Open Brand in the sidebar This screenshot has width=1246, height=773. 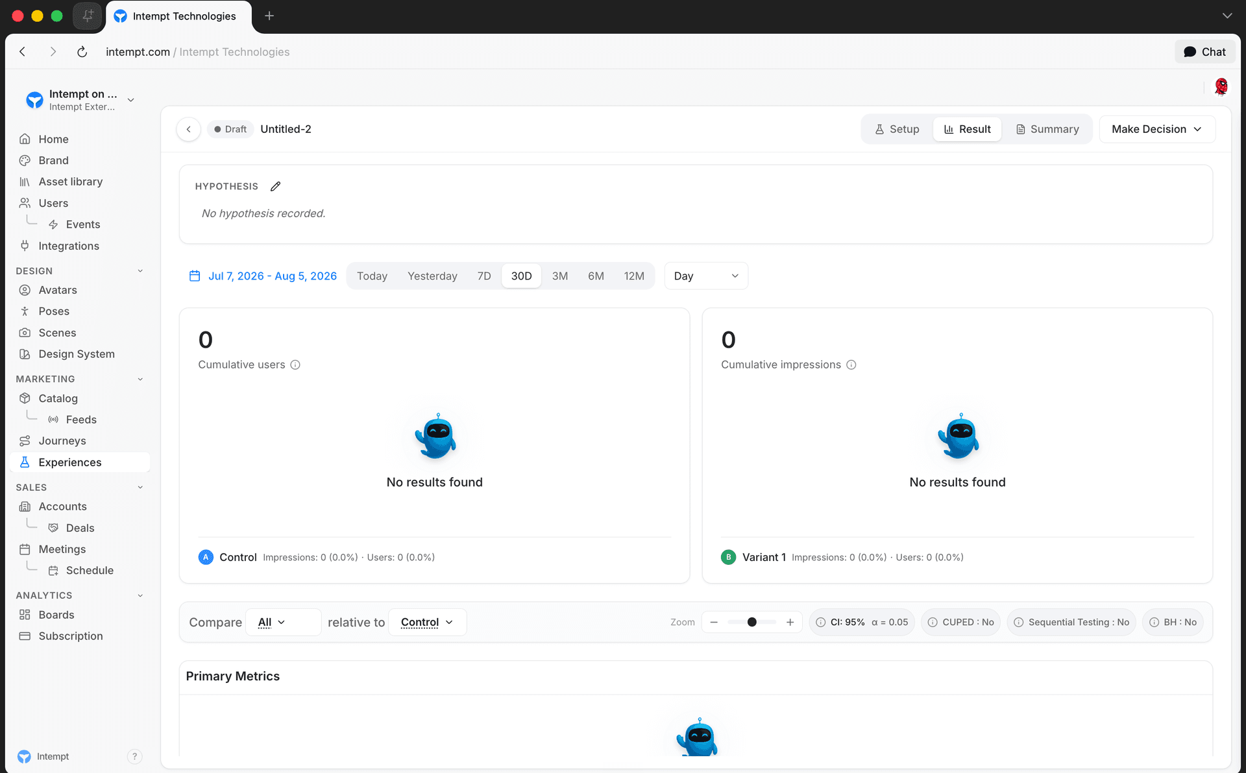point(80,160)
